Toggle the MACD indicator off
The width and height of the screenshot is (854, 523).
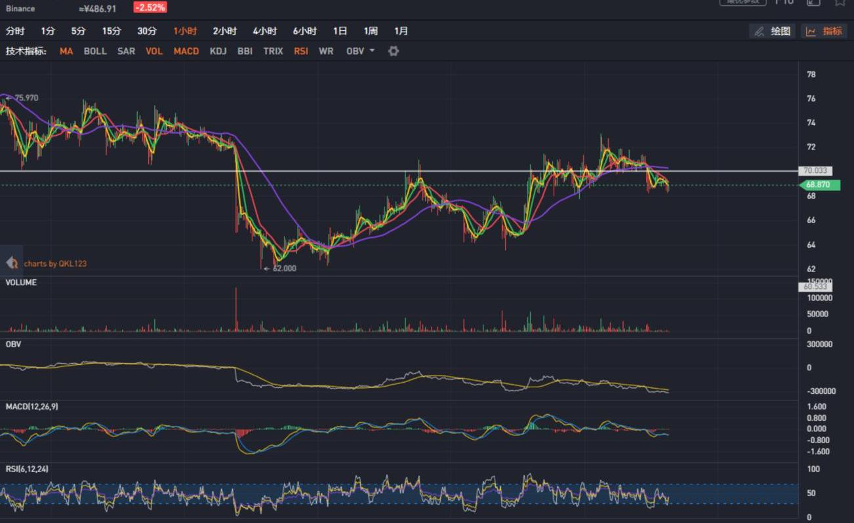[186, 51]
